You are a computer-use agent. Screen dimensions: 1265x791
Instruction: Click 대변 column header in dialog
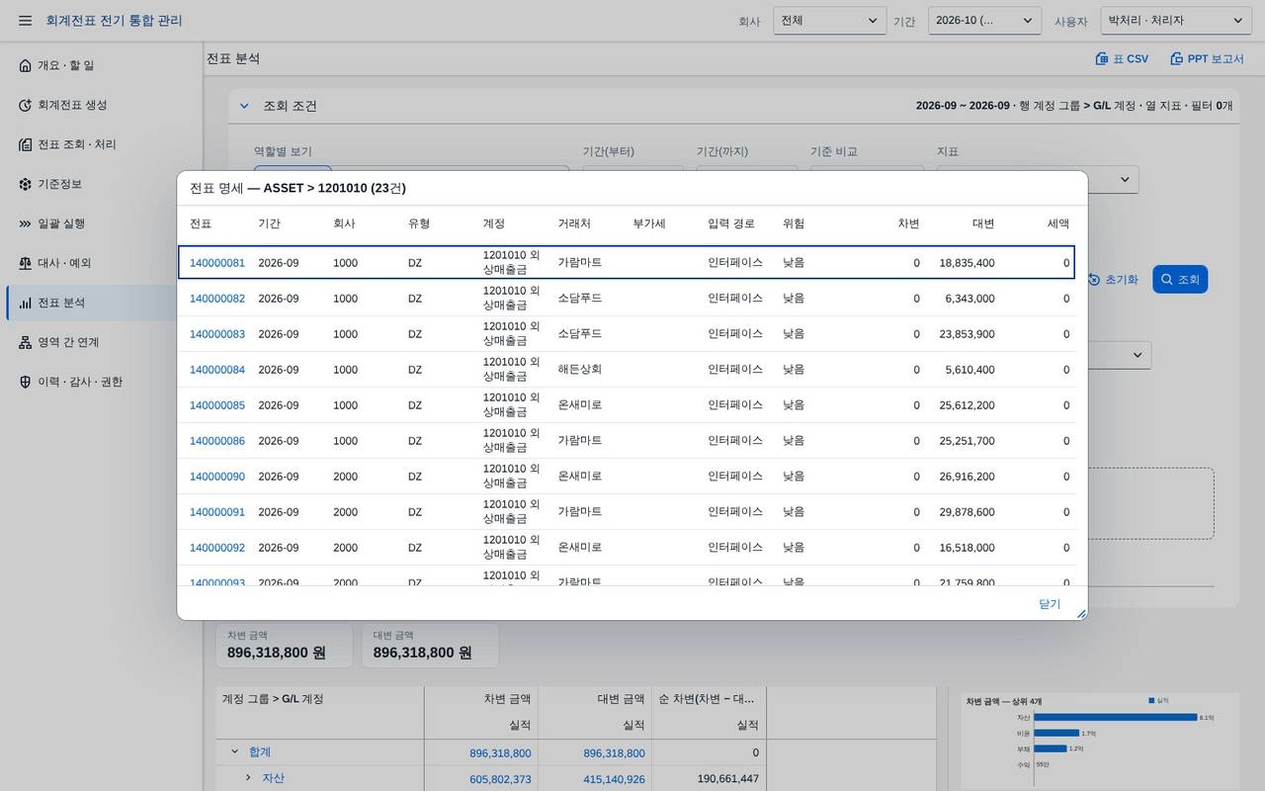click(983, 223)
